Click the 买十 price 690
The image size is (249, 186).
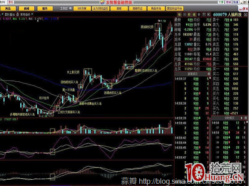[227, 113]
